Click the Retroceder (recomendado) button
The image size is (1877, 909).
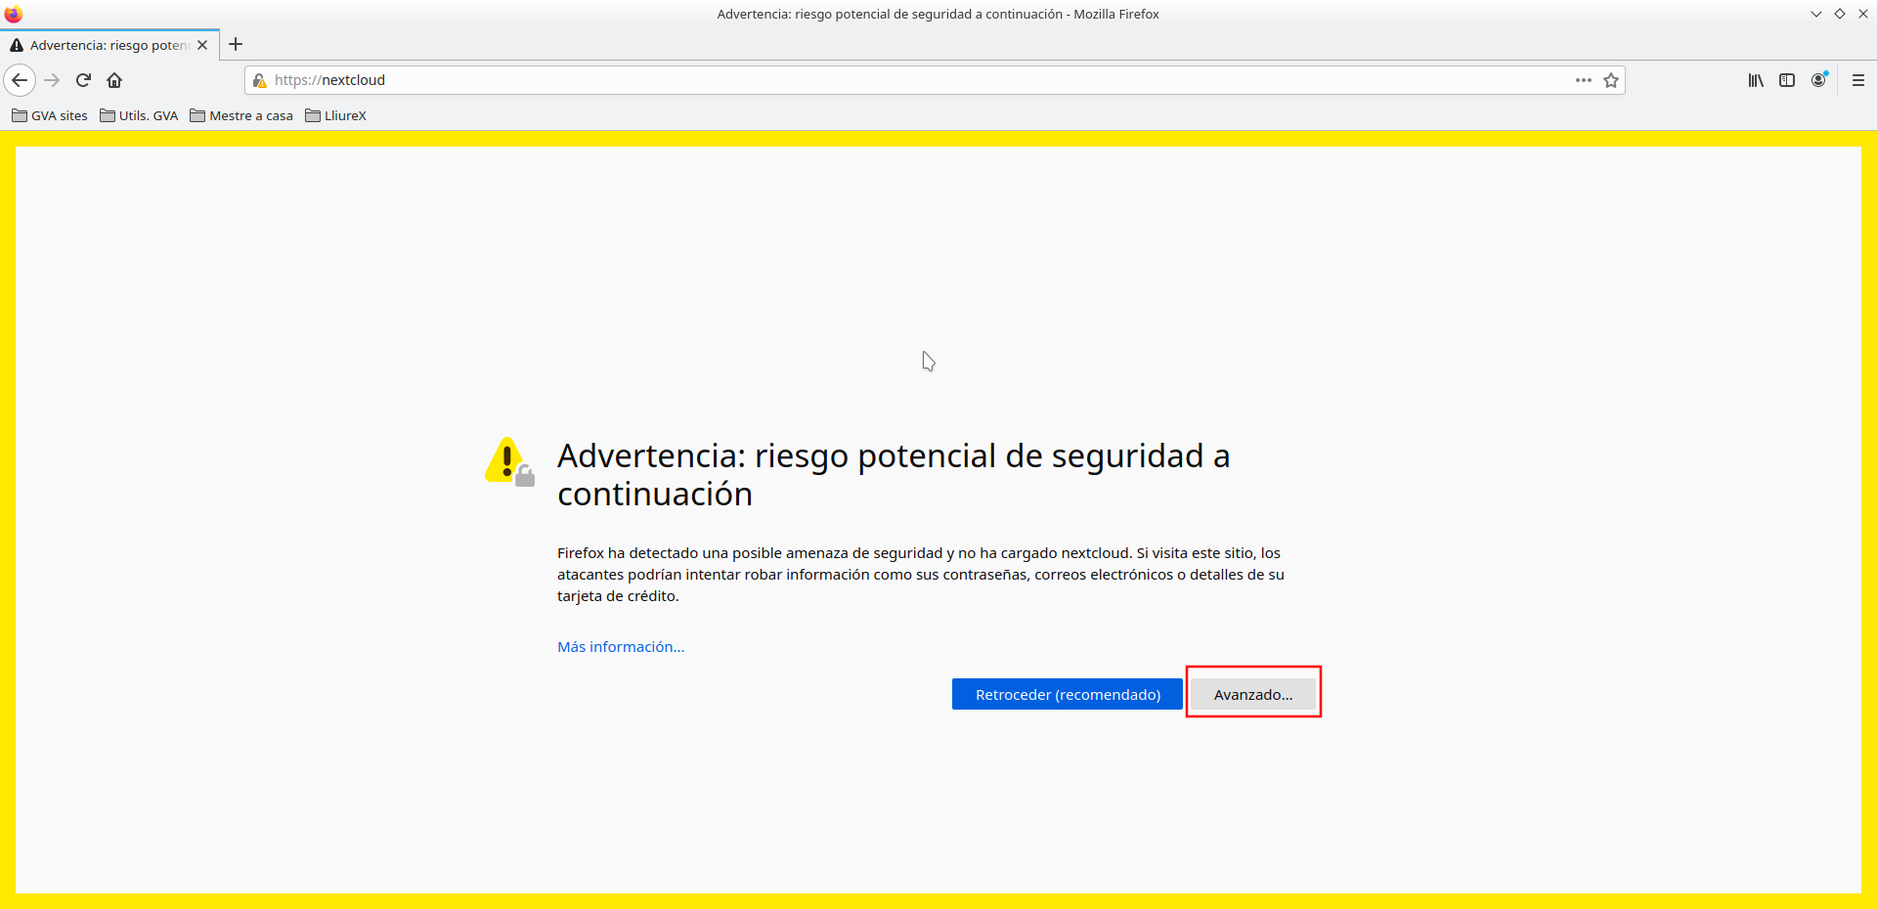pos(1068,694)
